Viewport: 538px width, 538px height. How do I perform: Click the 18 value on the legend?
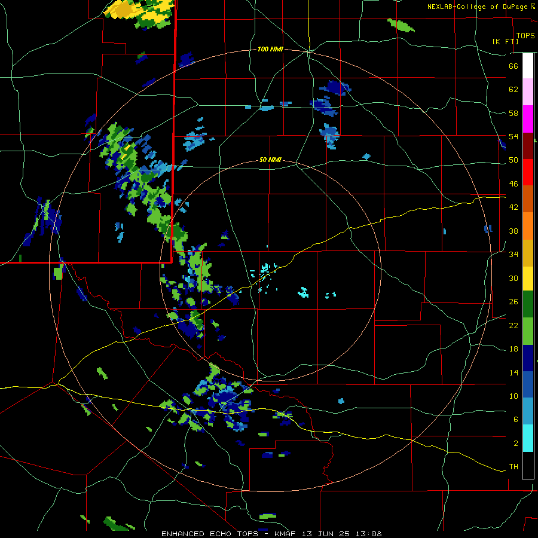(513, 349)
